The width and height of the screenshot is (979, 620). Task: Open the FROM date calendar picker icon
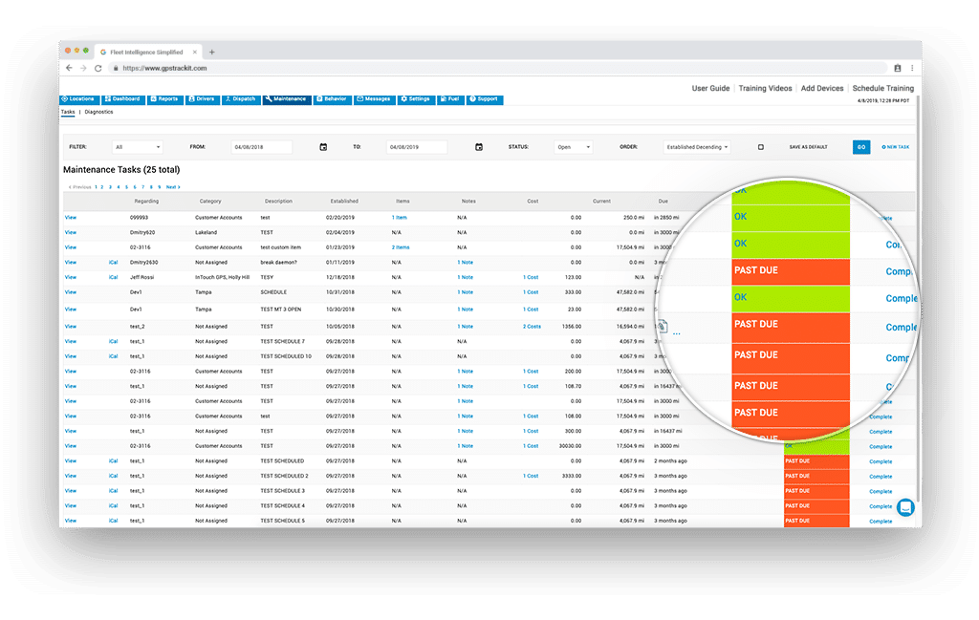point(323,147)
